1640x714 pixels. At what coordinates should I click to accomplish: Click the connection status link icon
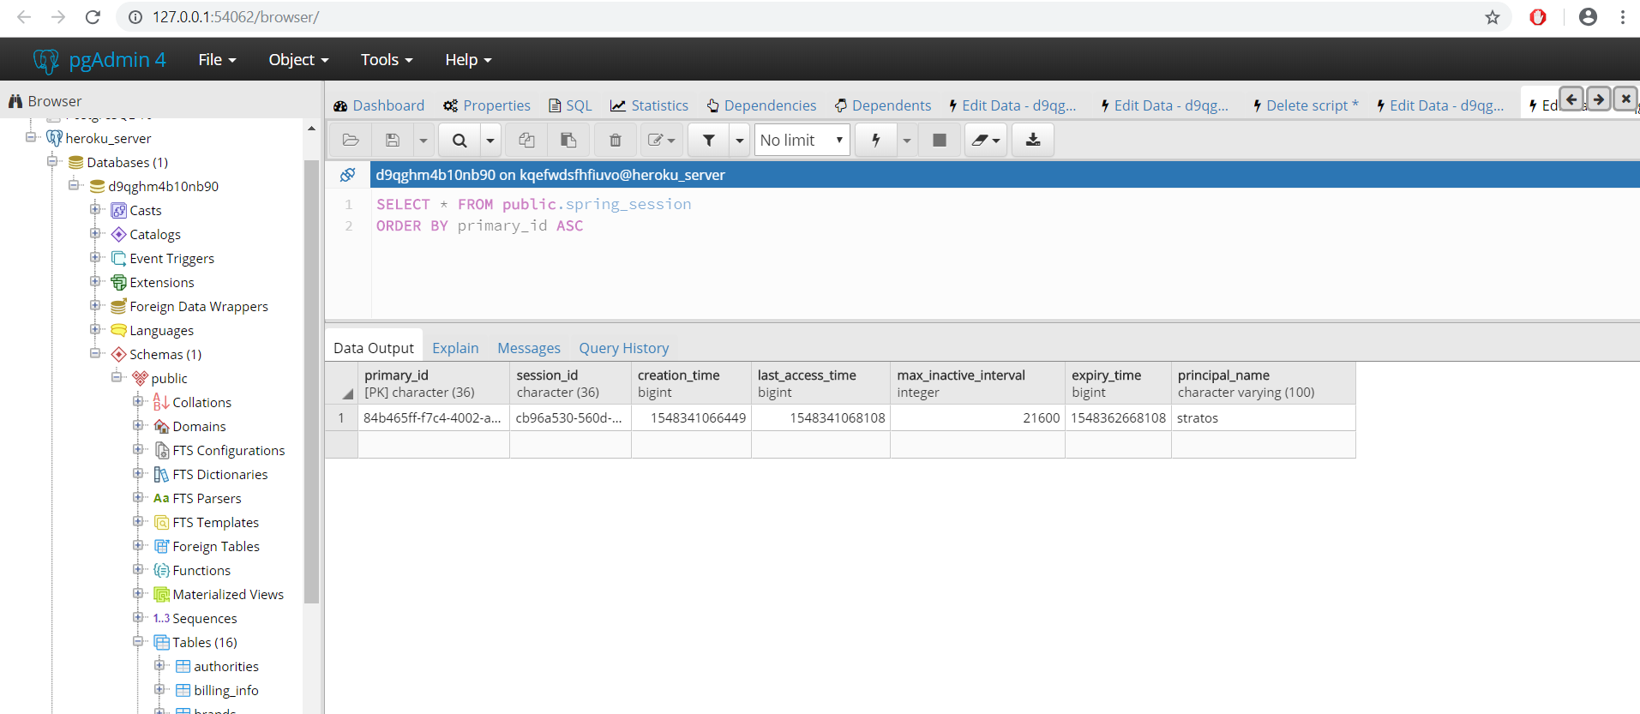tap(347, 175)
